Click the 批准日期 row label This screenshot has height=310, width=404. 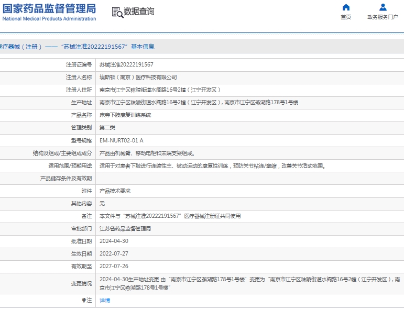(81, 241)
